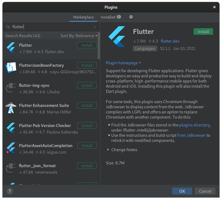The width and height of the screenshot is (222, 200).
Task: Click the FlutterAssetAutoCompletion plugin icon
Action: click(x=11, y=148)
